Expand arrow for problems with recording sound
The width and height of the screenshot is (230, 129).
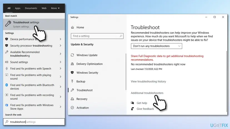click(61, 97)
